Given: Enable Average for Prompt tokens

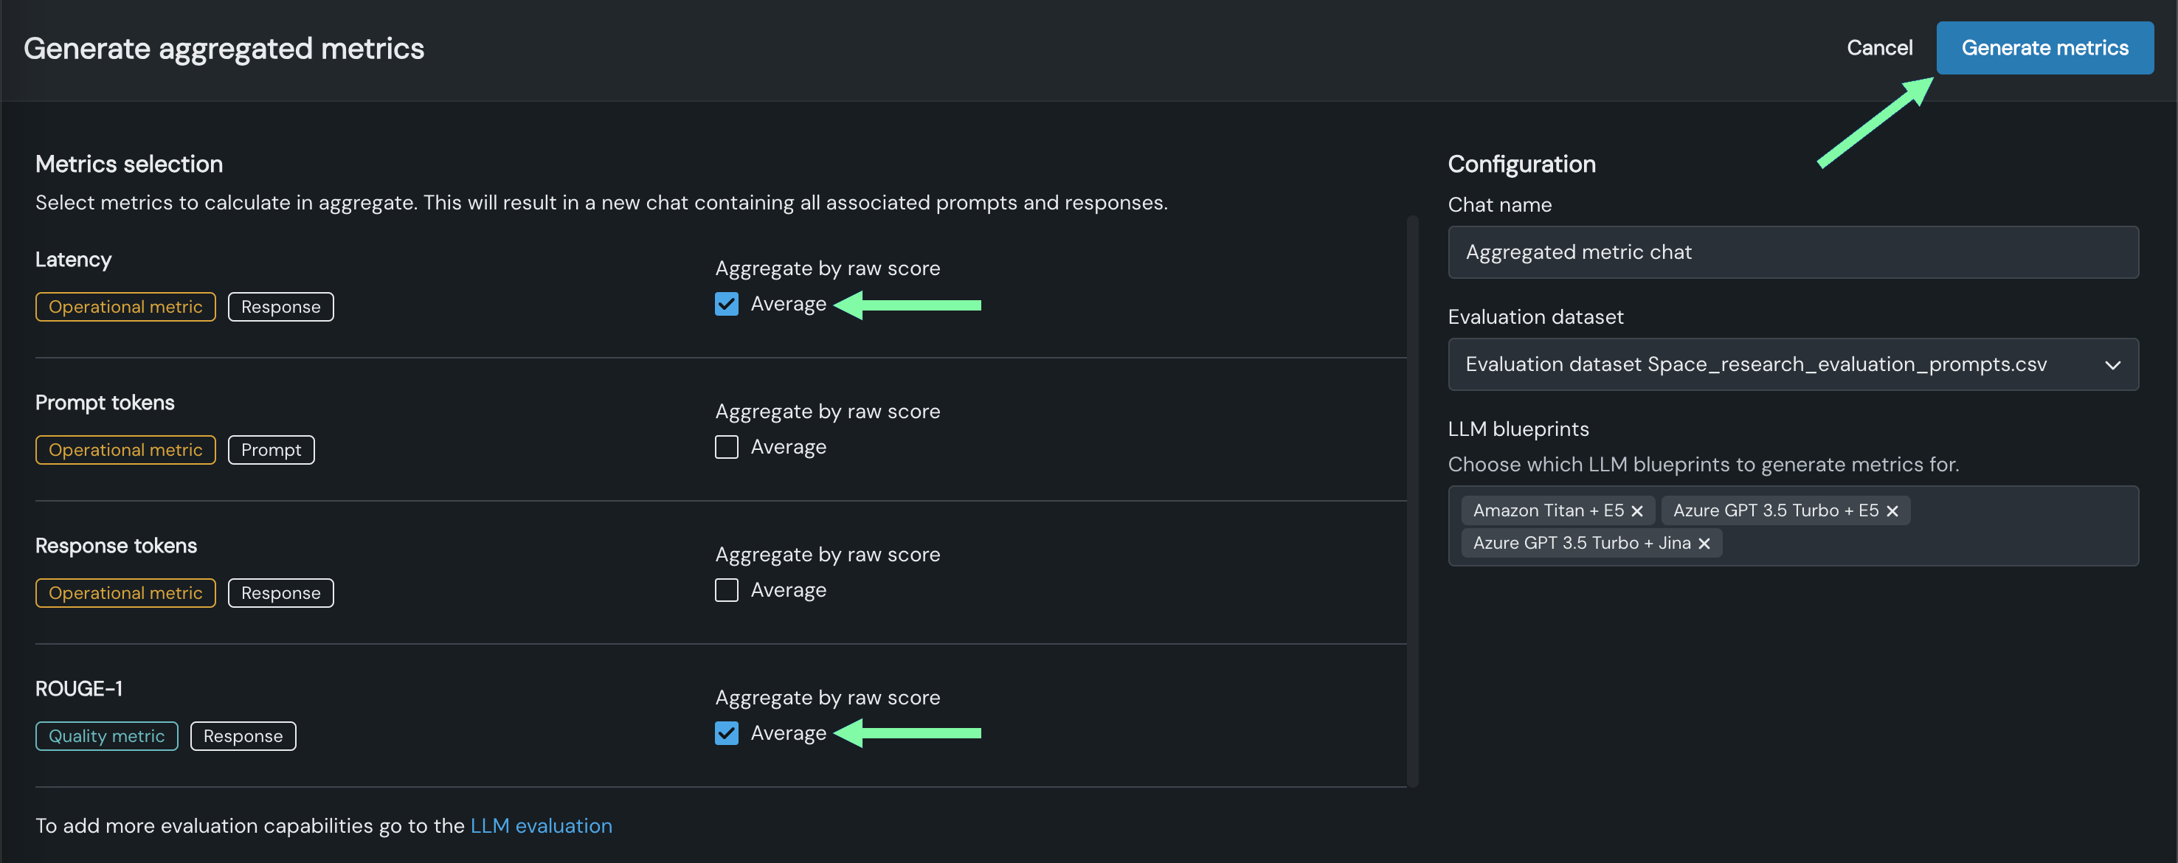Looking at the screenshot, I should click(726, 447).
